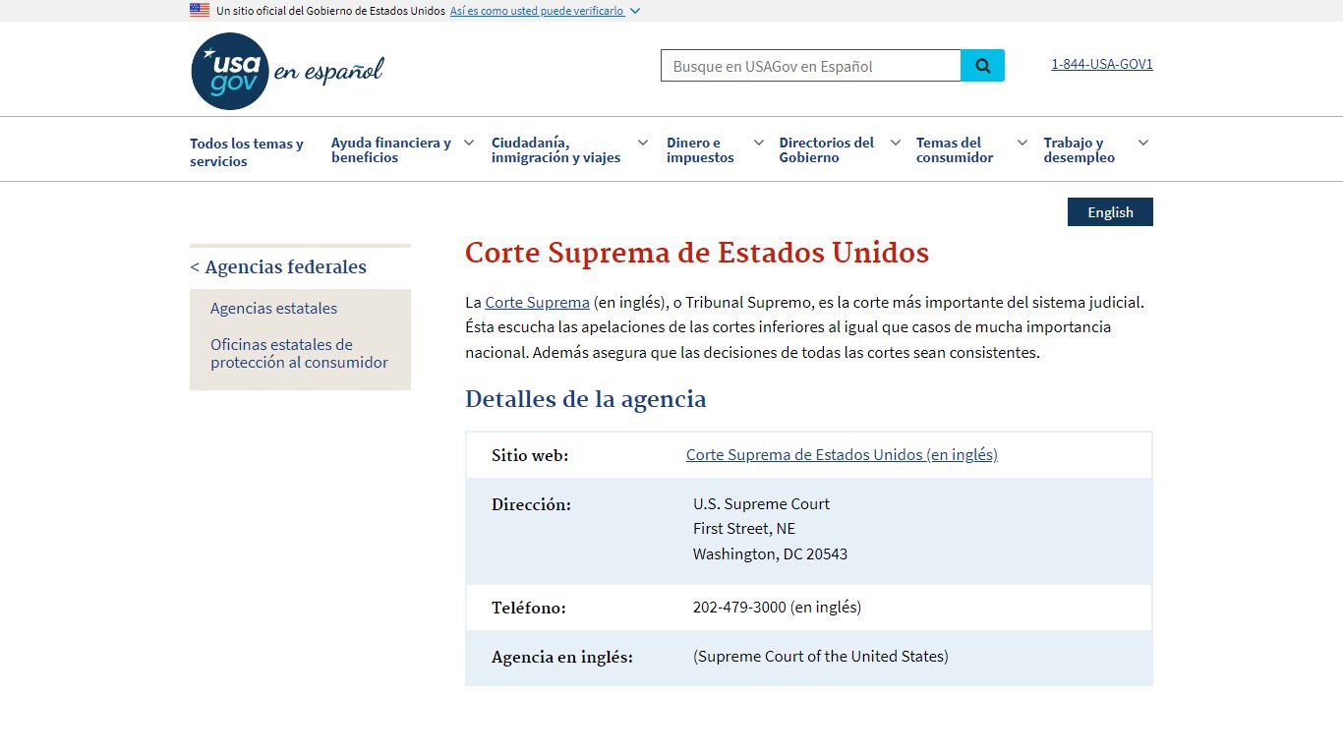Open 'Dinero e impuestos' menu
This screenshot has height=755, width=1343.
pyautogui.click(x=700, y=149)
